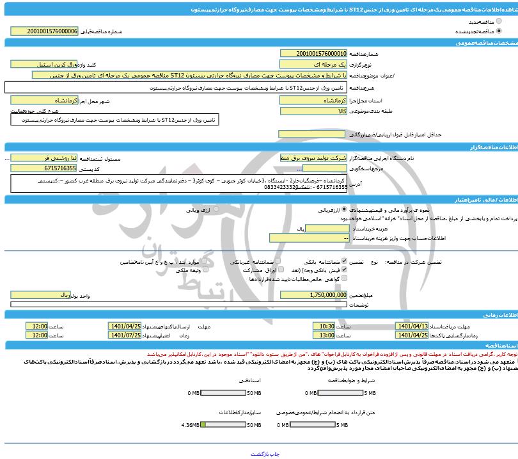Select the مناقصه جدید radio button

(498, 22)
